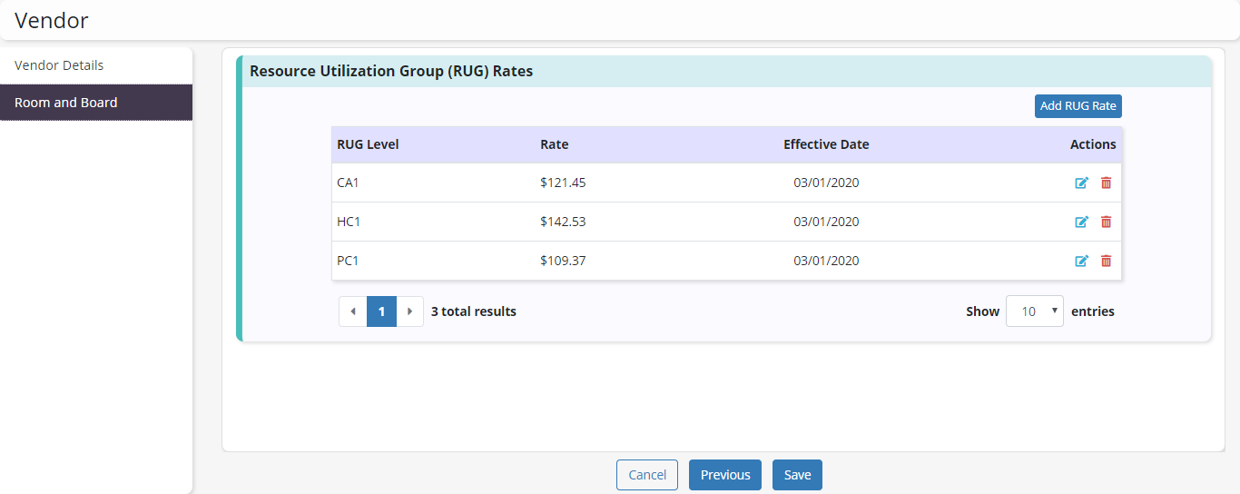Open the Vendor Details section

point(59,65)
